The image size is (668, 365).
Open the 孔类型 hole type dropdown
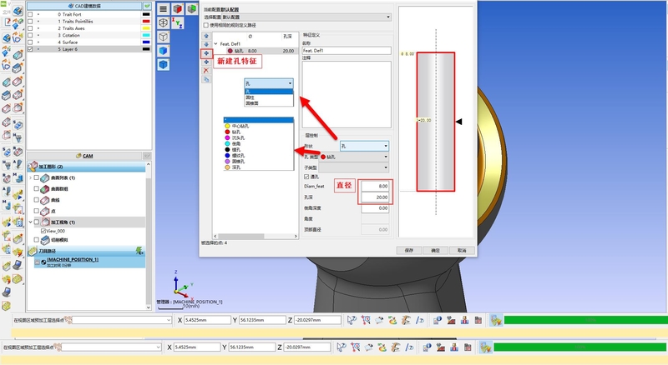[x=357, y=156]
